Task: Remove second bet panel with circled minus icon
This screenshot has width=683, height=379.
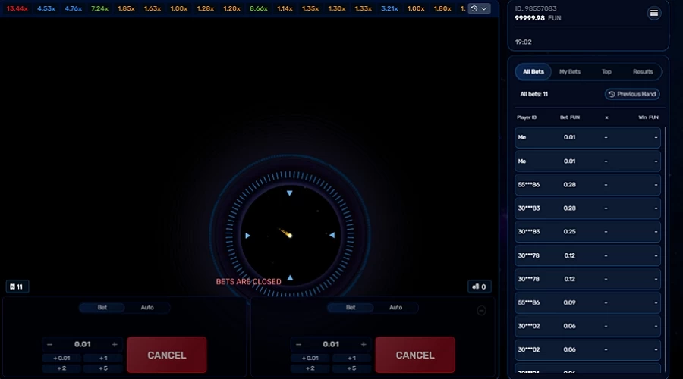Action: pyautogui.click(x=481, y=310)
